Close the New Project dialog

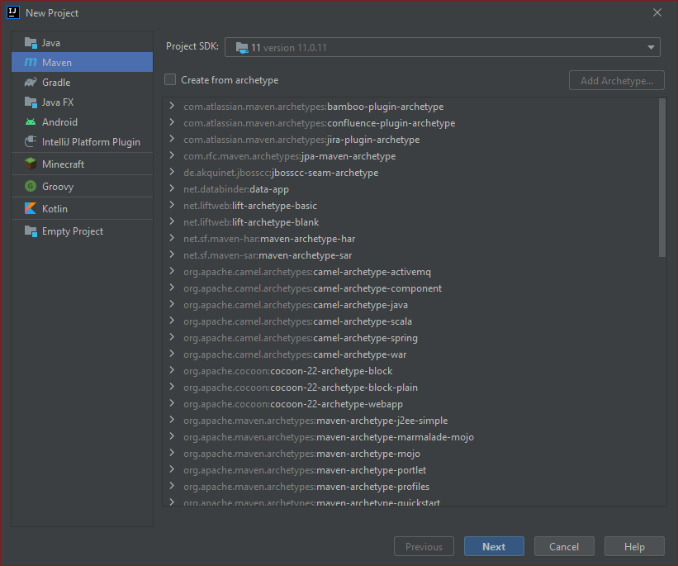tap(657, 12)
